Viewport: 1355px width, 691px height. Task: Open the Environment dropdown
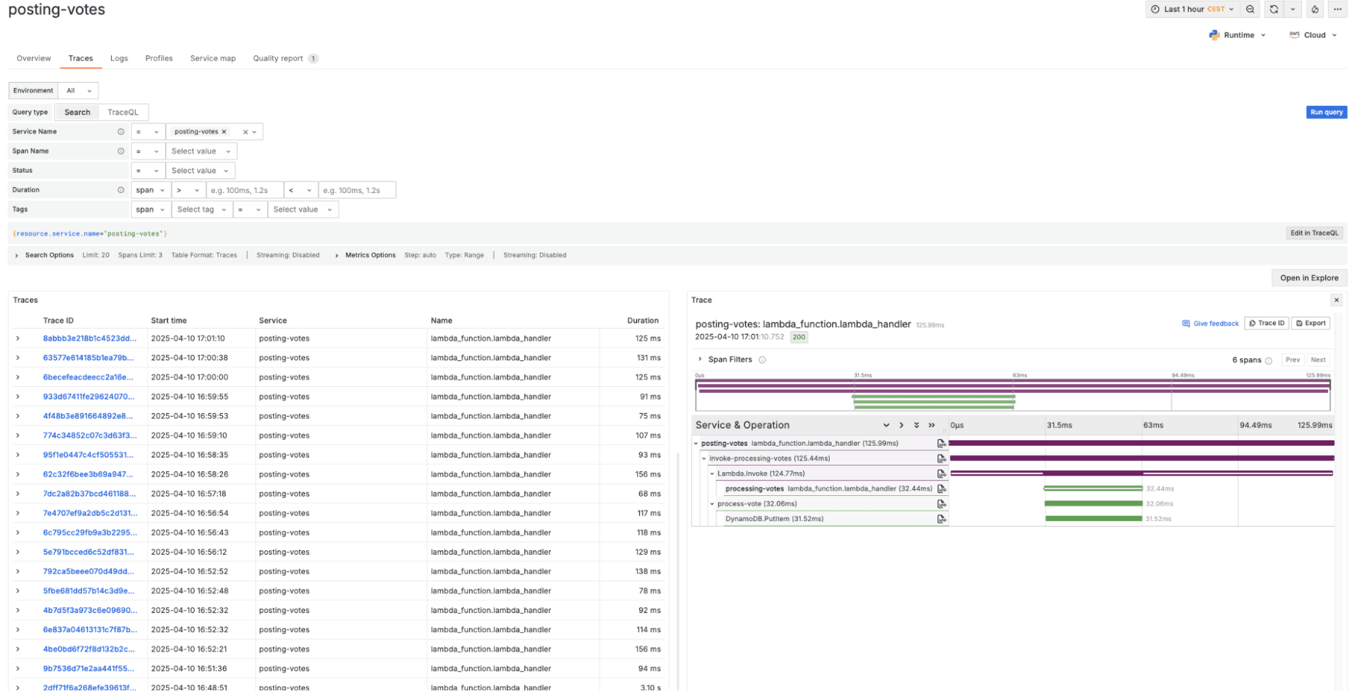pyautogui.click(x=78, y=90)
